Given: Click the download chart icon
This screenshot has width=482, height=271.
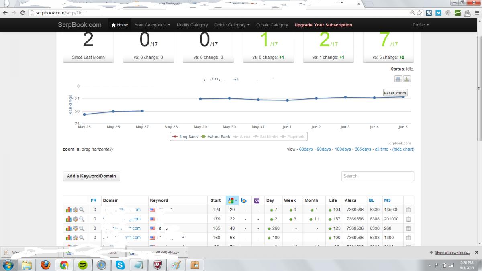Looking at the screenshot, I should pos(407,79).
